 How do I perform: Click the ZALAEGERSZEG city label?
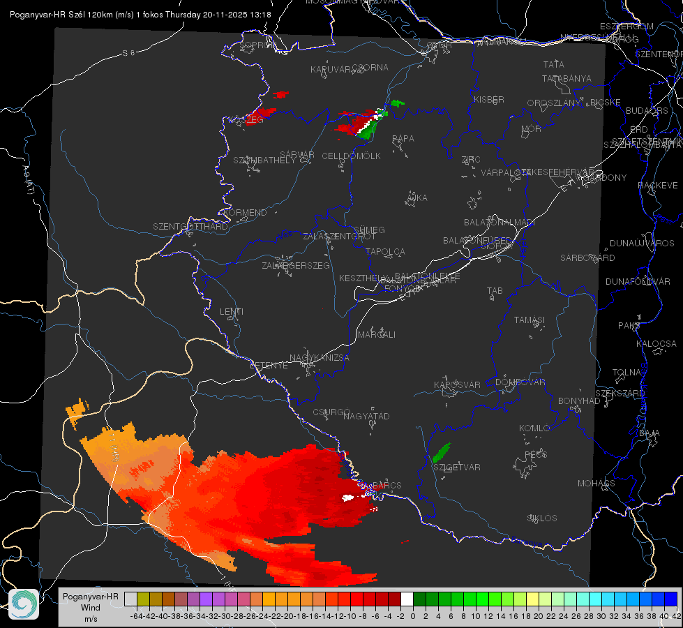tap(295, 265)
